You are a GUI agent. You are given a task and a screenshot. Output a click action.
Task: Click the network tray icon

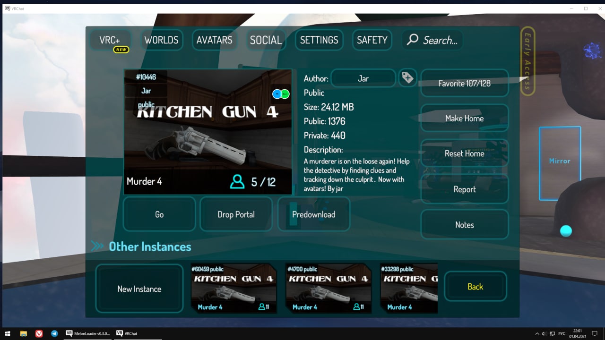(x=552, y=333)
